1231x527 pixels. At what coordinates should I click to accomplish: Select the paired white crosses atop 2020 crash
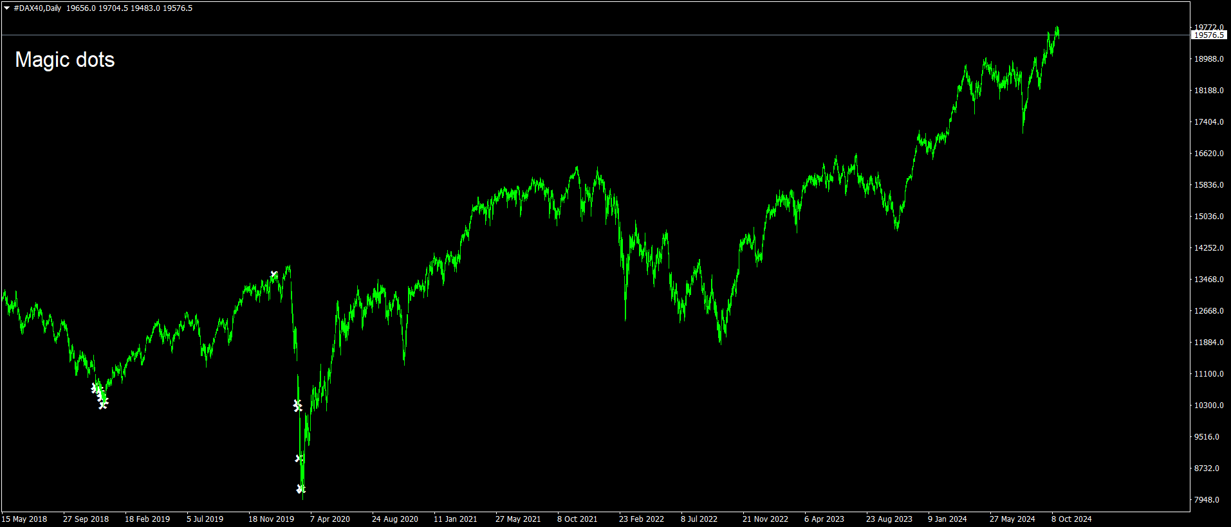coord(297,406)
